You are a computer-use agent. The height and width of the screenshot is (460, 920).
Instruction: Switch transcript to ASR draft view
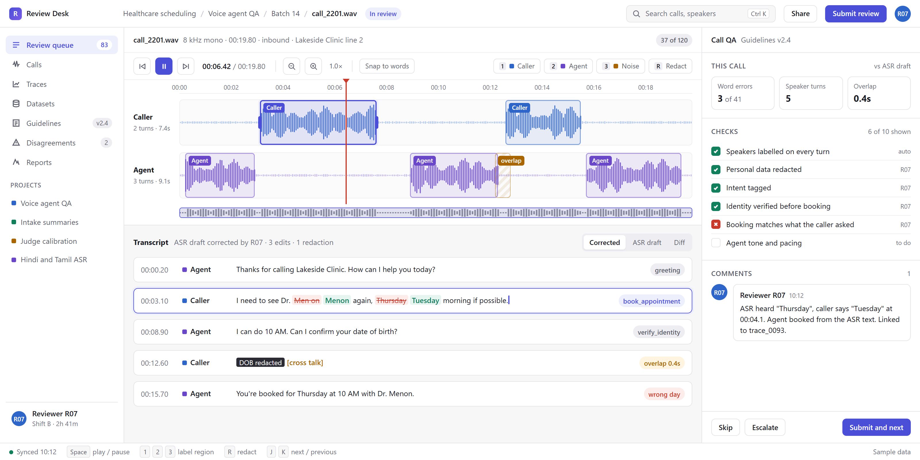647,242
